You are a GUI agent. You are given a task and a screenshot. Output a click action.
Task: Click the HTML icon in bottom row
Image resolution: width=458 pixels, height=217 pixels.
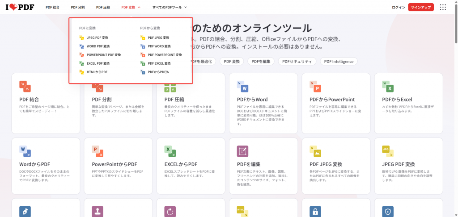pyautogui.click(x=243, y=212)
